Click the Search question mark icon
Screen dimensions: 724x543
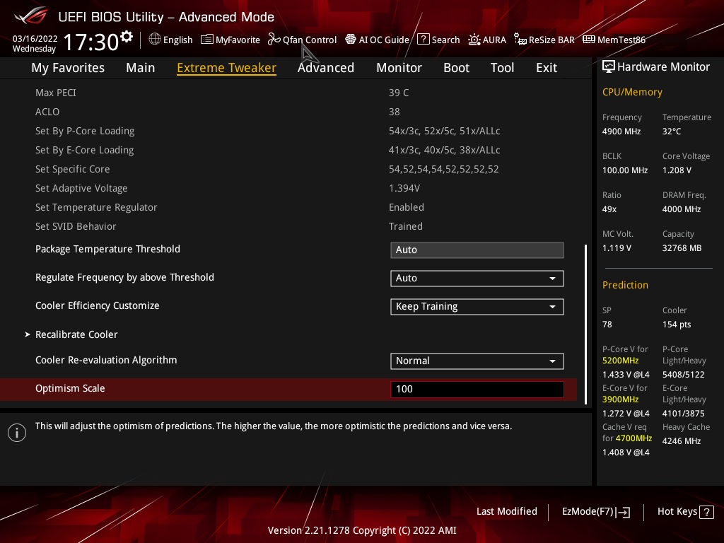click(x=424, y=40)
